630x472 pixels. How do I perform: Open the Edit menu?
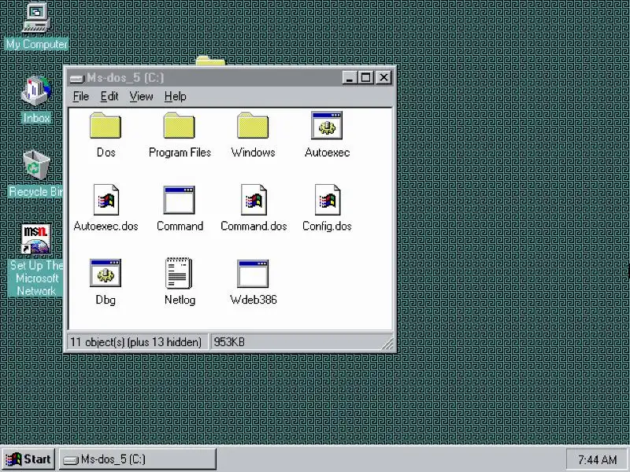tap(109, 96)
